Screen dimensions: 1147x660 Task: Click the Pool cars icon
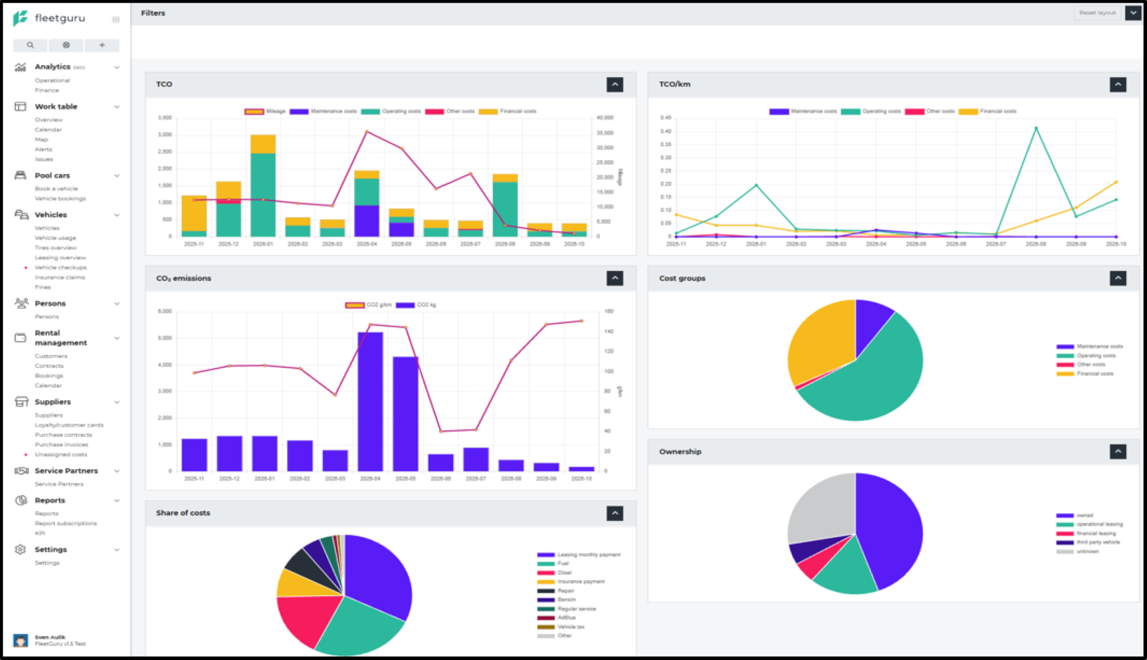coord(20,176)
